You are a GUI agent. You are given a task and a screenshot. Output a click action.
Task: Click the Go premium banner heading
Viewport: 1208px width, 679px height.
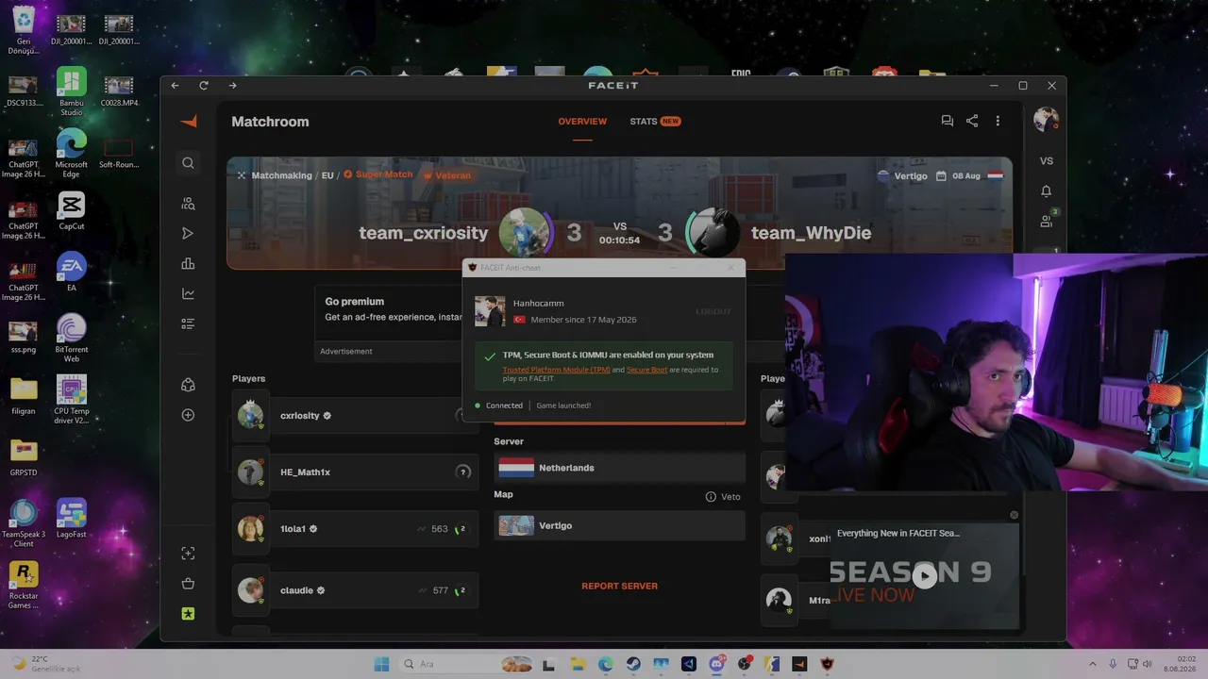pyautogui.click(x=354, y=302)
